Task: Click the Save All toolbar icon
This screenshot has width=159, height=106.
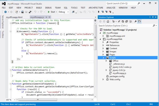Action: (30, 12)
